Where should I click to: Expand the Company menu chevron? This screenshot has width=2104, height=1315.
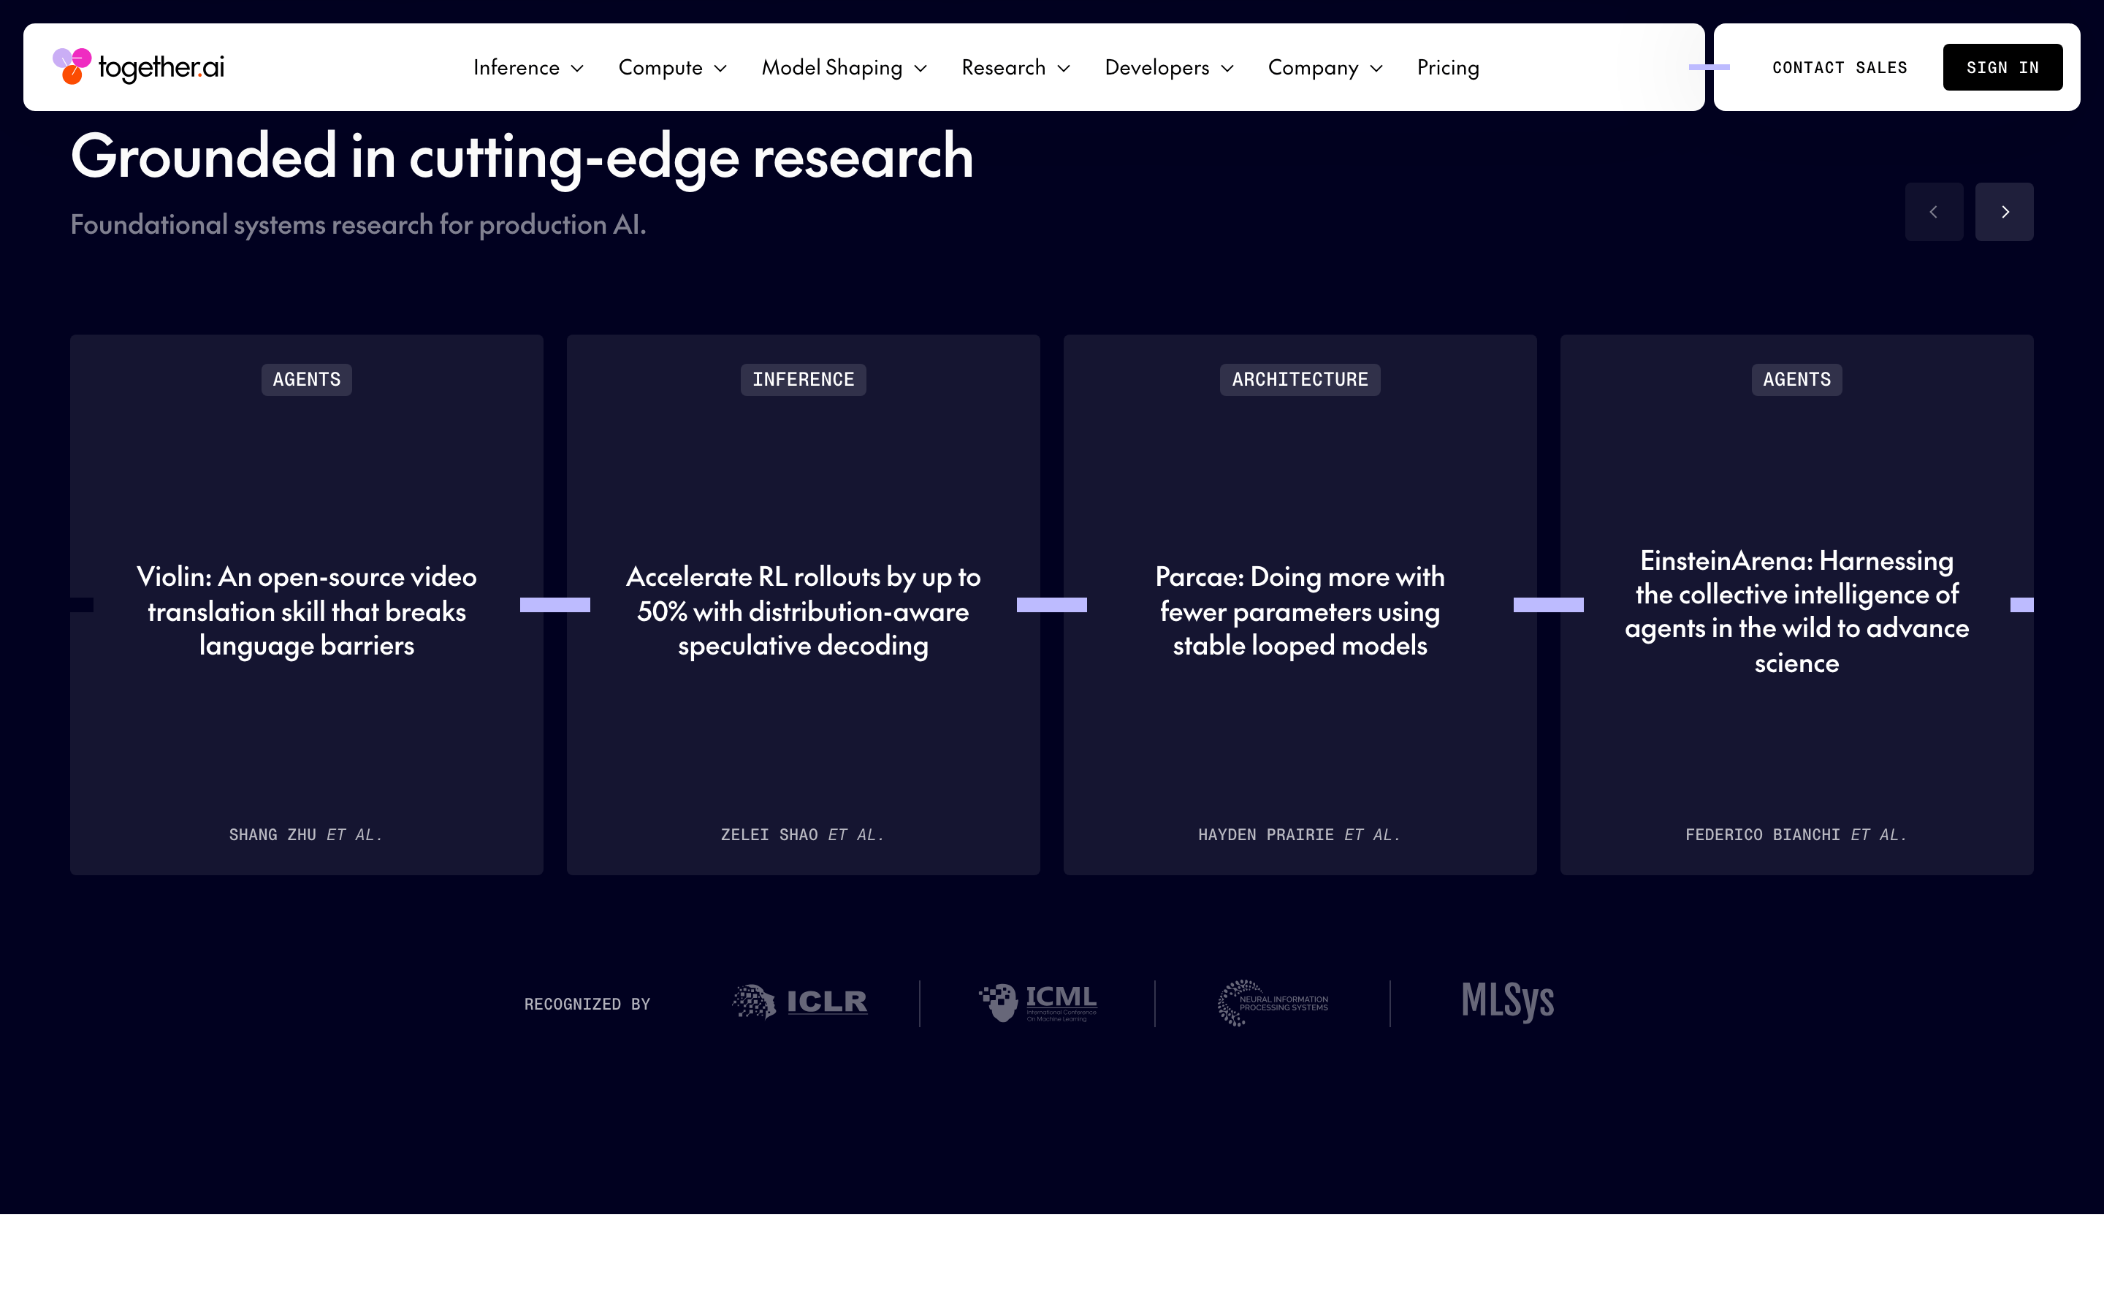[1376, 69]
